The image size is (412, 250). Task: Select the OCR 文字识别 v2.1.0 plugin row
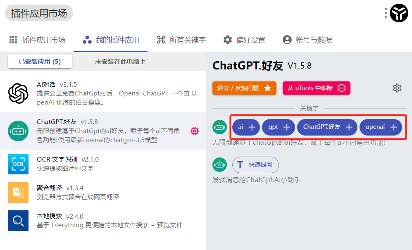pyautogui.click(x=103, y=164)
